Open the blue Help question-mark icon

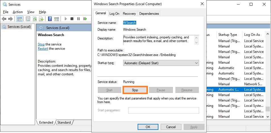50,19
